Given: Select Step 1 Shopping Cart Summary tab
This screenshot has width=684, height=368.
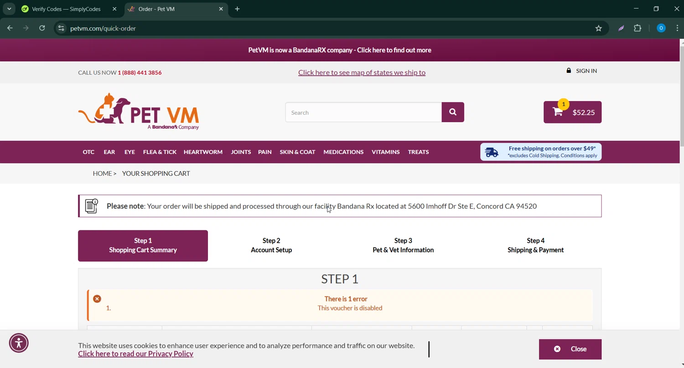Looking at the screenshot, I should pos(143,245).
